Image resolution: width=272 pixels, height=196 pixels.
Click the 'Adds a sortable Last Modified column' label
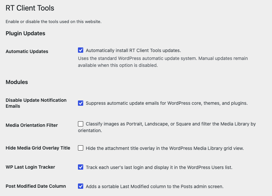click(x=155, y=186)
